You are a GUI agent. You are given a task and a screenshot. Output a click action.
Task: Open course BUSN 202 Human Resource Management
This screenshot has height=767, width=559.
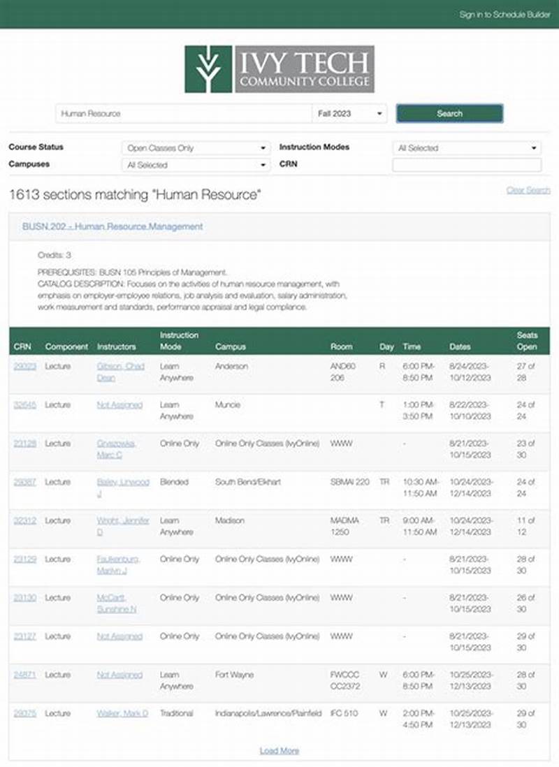[113, 227]
